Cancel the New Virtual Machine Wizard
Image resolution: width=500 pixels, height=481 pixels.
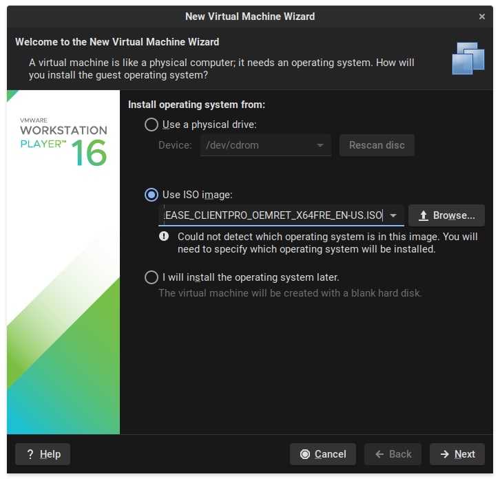(x=323, y=454)
